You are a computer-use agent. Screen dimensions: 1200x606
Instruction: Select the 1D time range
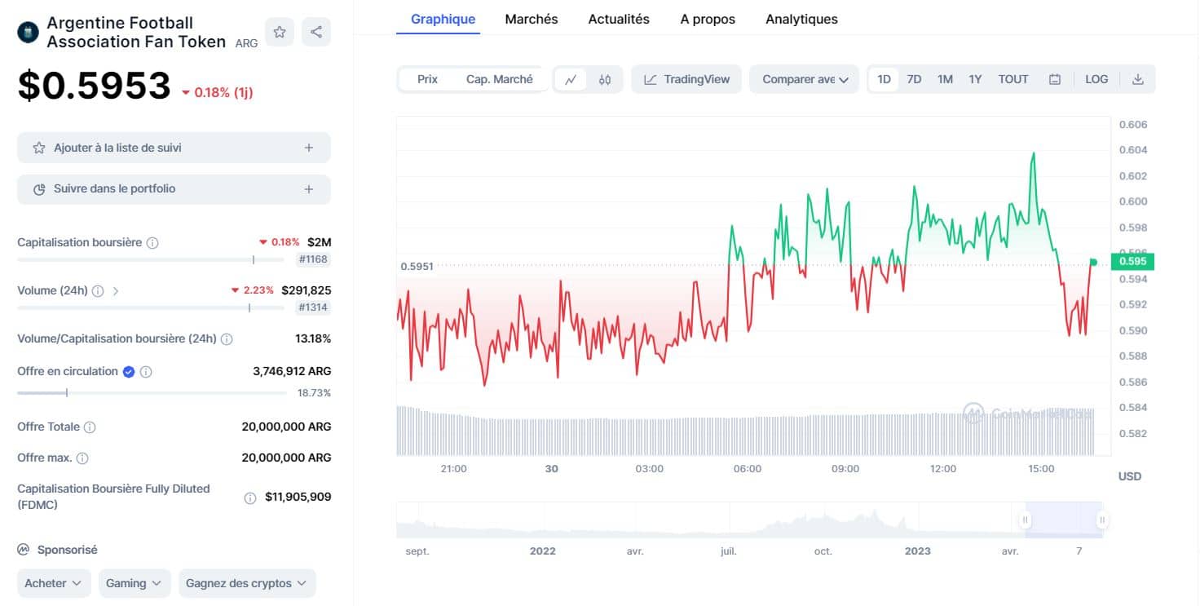click(x=884, y=79)
